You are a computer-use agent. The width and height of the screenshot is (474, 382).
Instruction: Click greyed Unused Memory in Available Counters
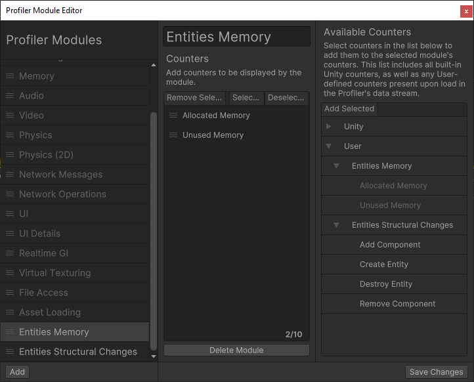(394, 205)
